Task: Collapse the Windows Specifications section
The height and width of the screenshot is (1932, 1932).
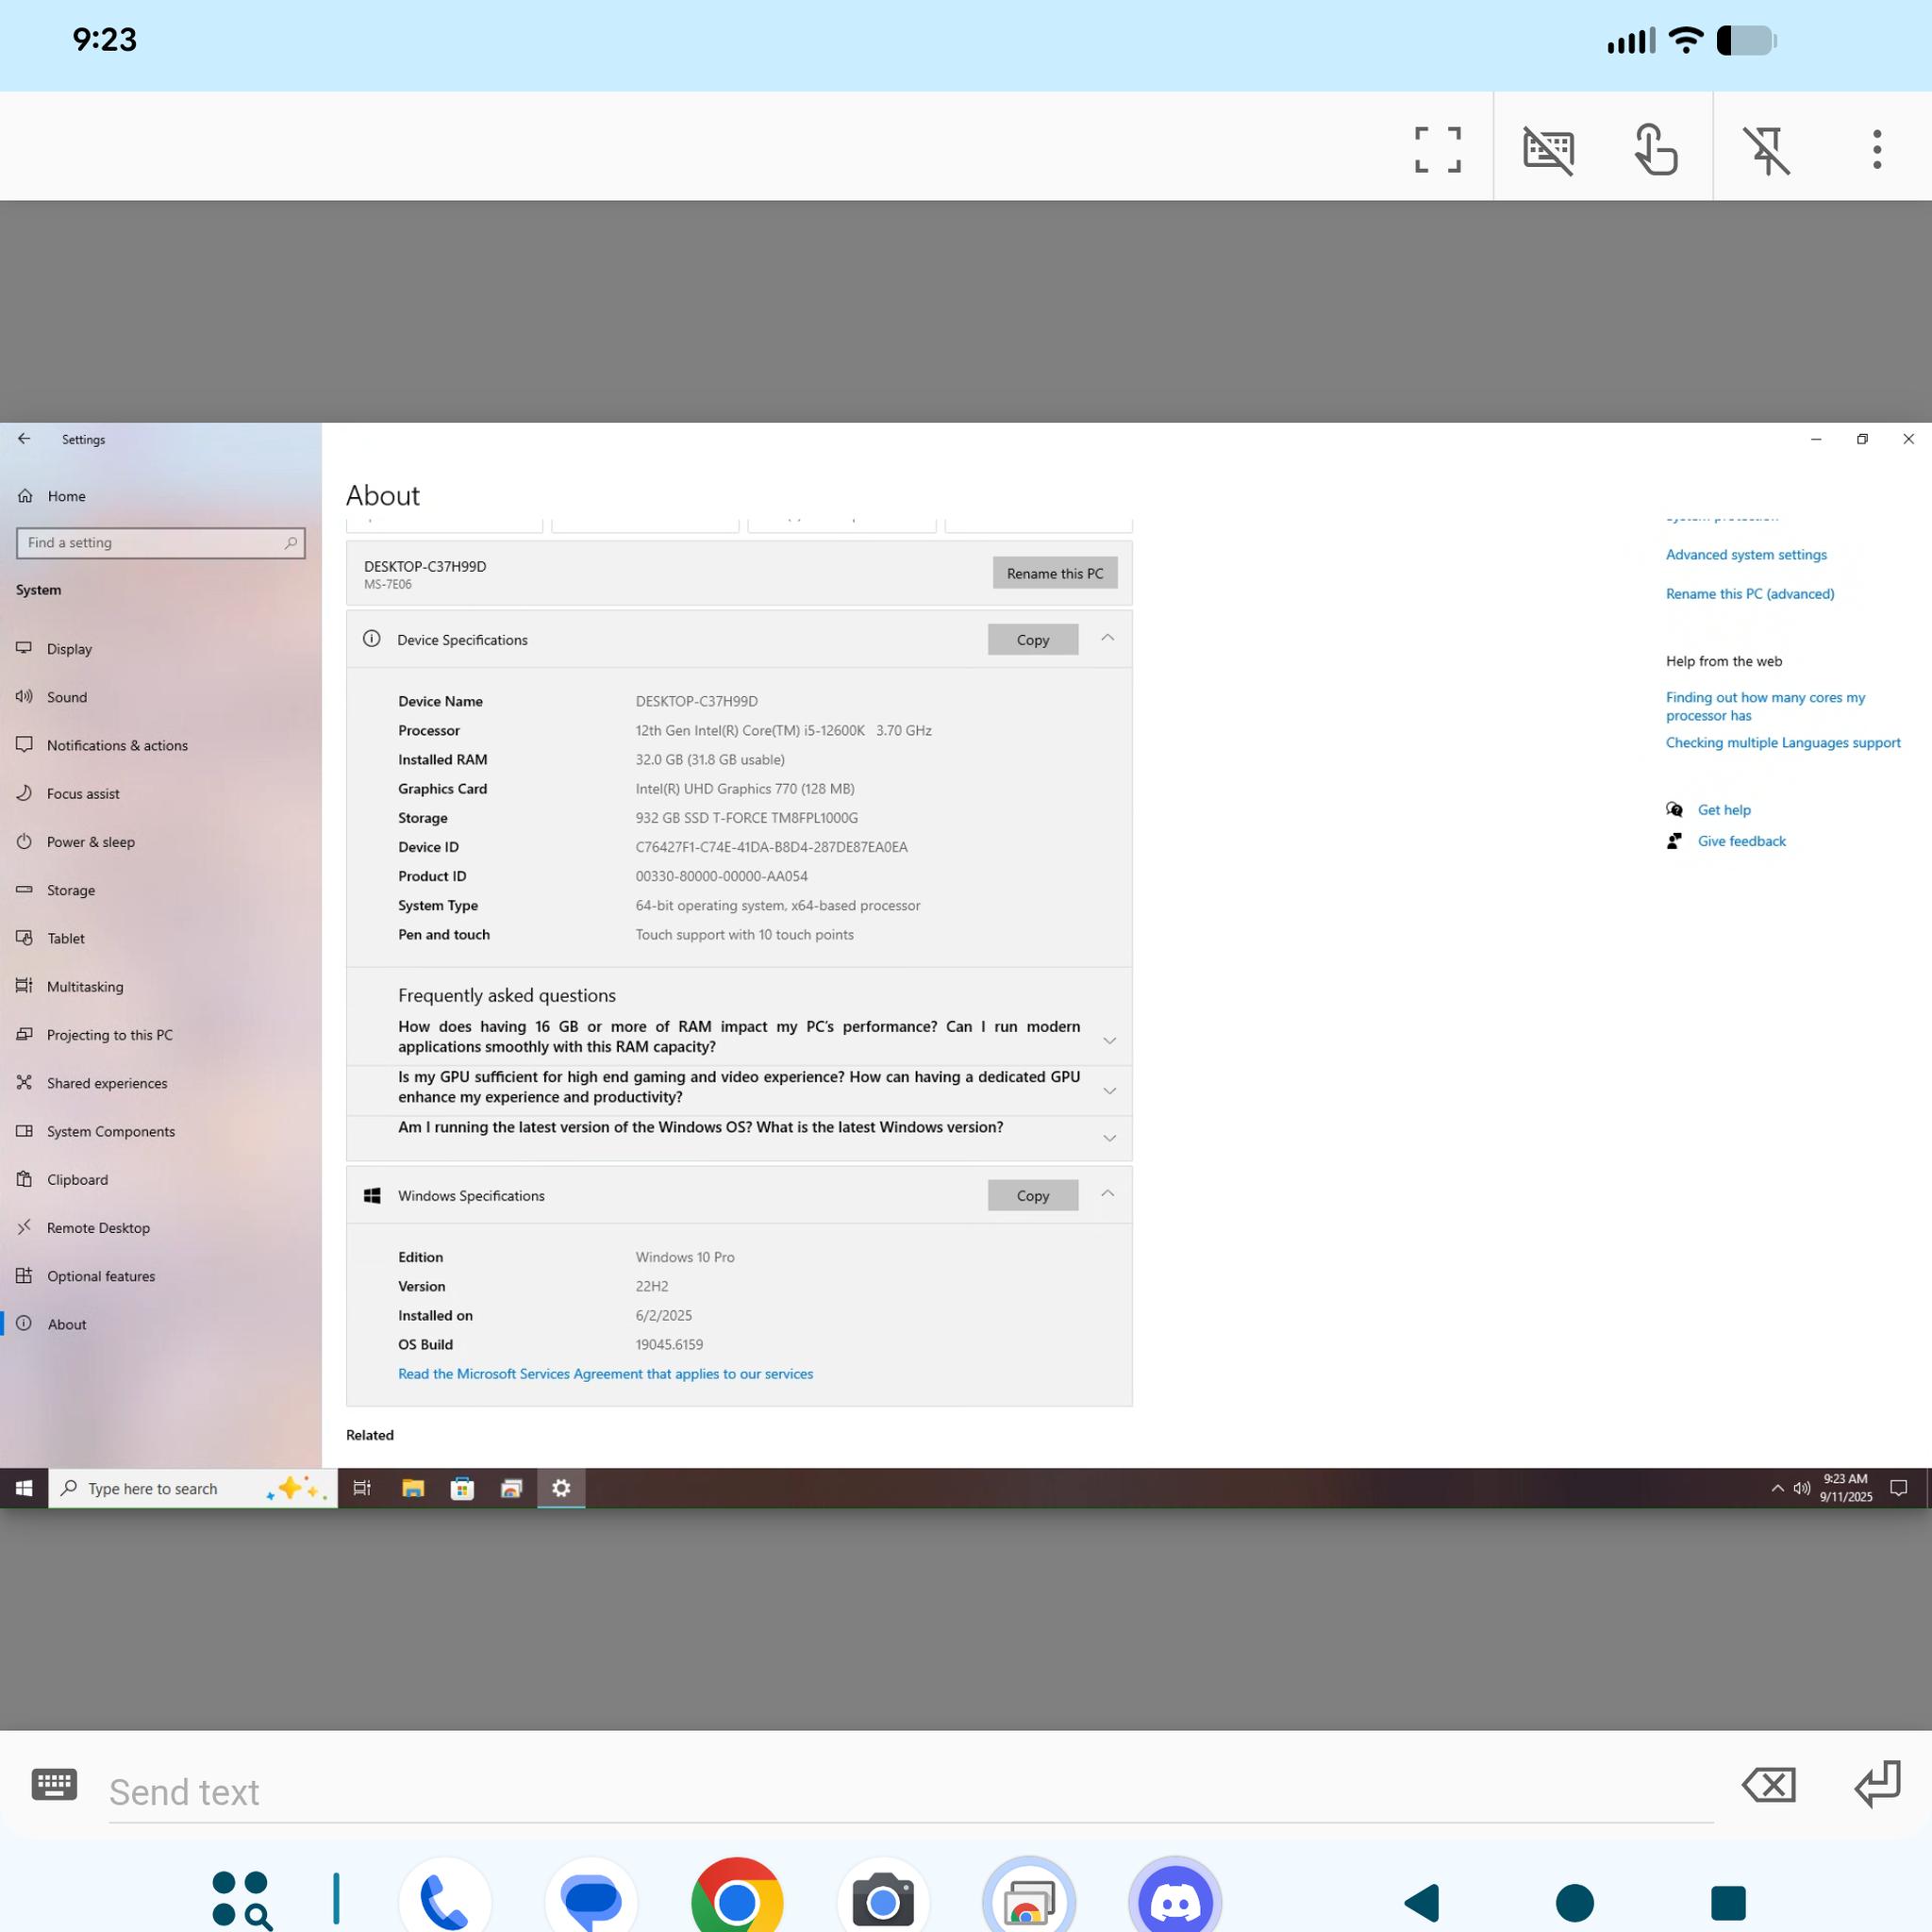Action: pos(1107,1194)
